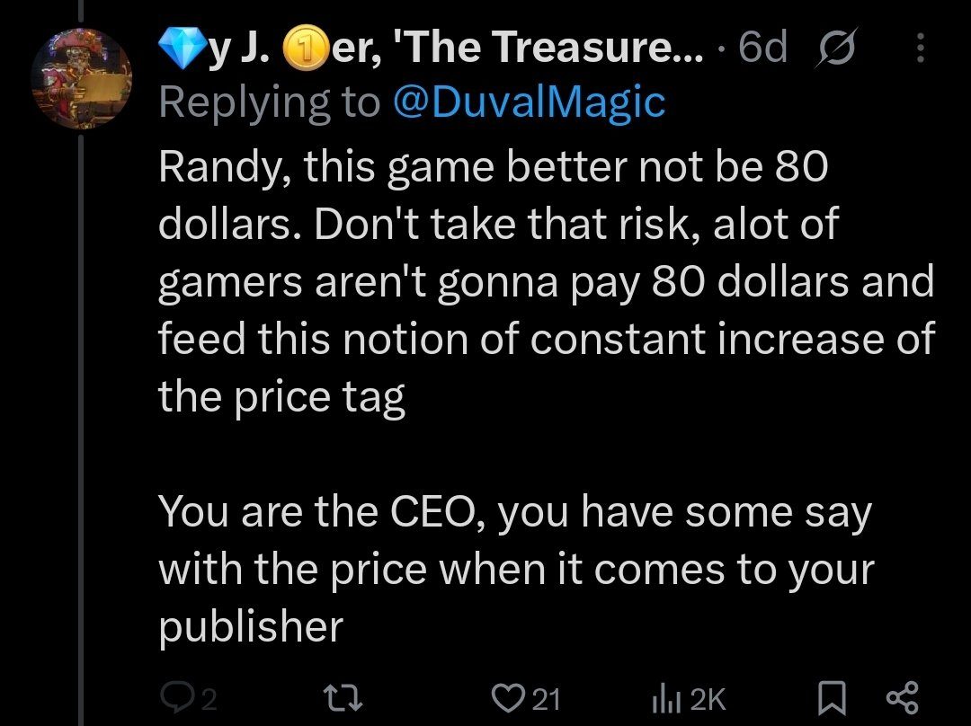
Task: Open the pirate skeleton profile avatar
Action: point(81,78)
